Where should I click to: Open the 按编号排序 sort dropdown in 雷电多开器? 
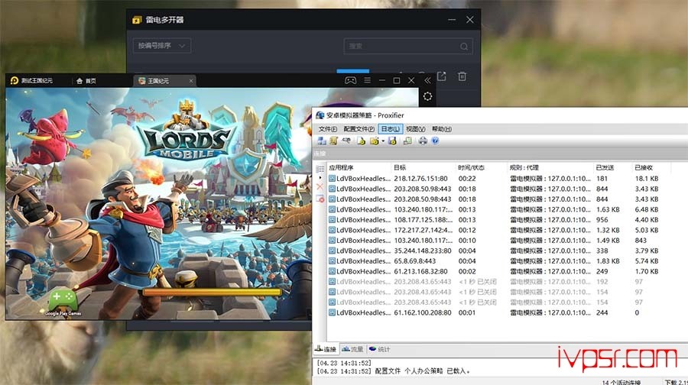161,46
